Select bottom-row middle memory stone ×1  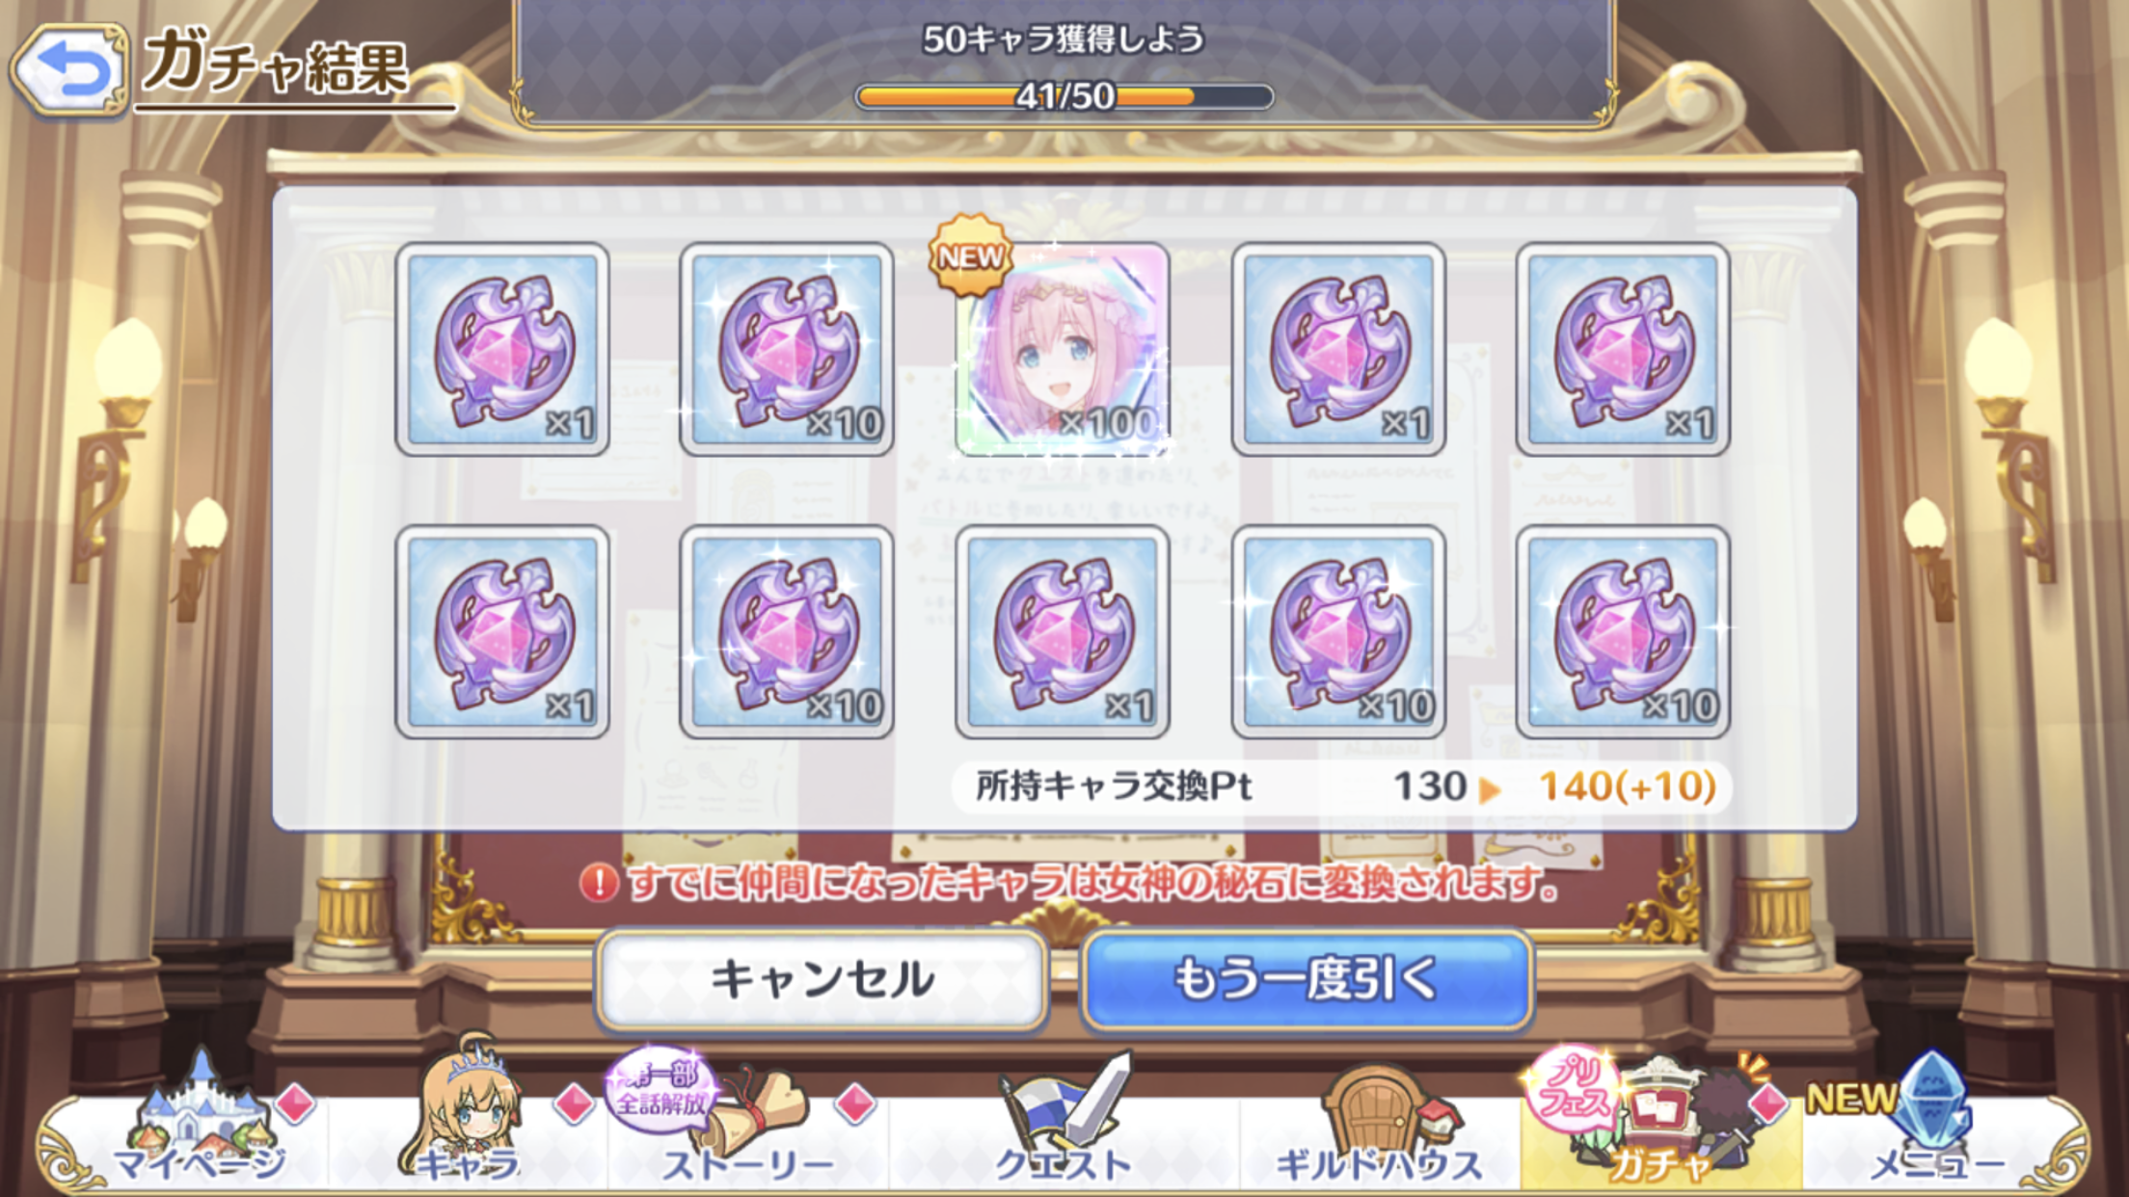click(1063, 632)
